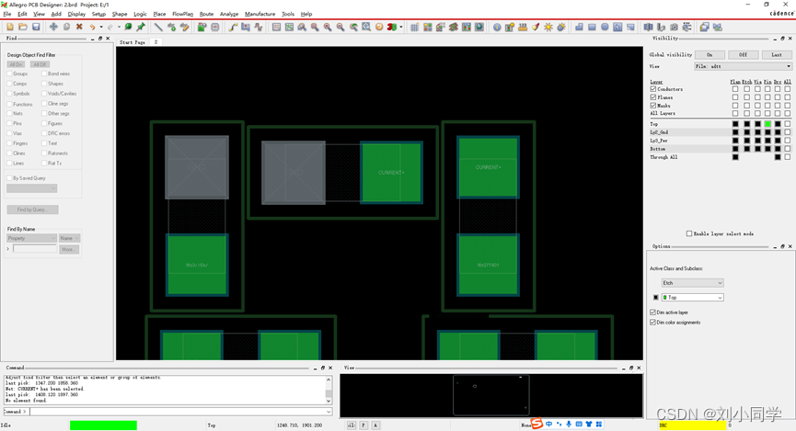Click the Command input field

[x=175, y=412]
